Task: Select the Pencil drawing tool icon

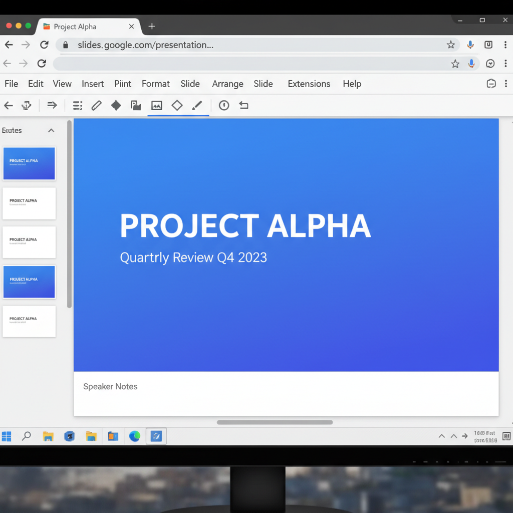Action: point(95,105)
